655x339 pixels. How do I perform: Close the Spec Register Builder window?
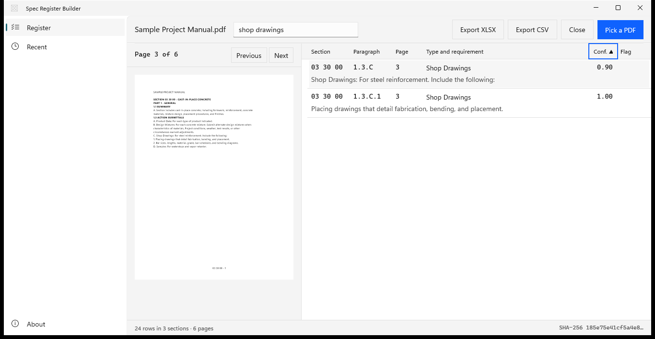pyautogui.click(x=640, y=8)
